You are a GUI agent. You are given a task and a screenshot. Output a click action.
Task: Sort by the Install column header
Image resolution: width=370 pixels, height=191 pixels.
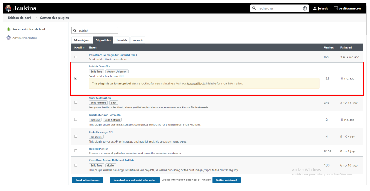tap(79, 48)
